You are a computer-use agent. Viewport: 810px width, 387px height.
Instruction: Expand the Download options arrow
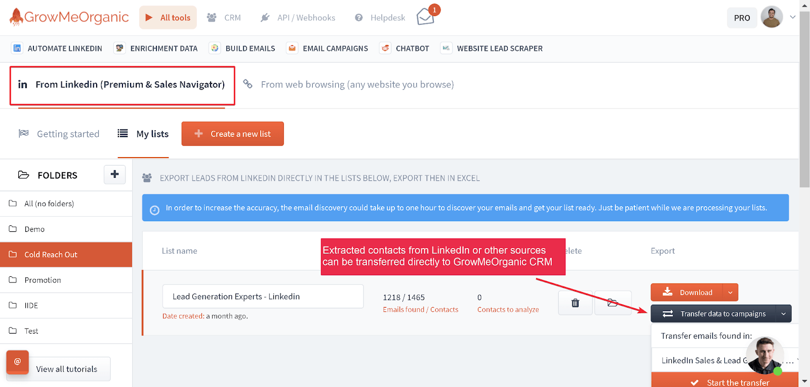pos(731,293)
